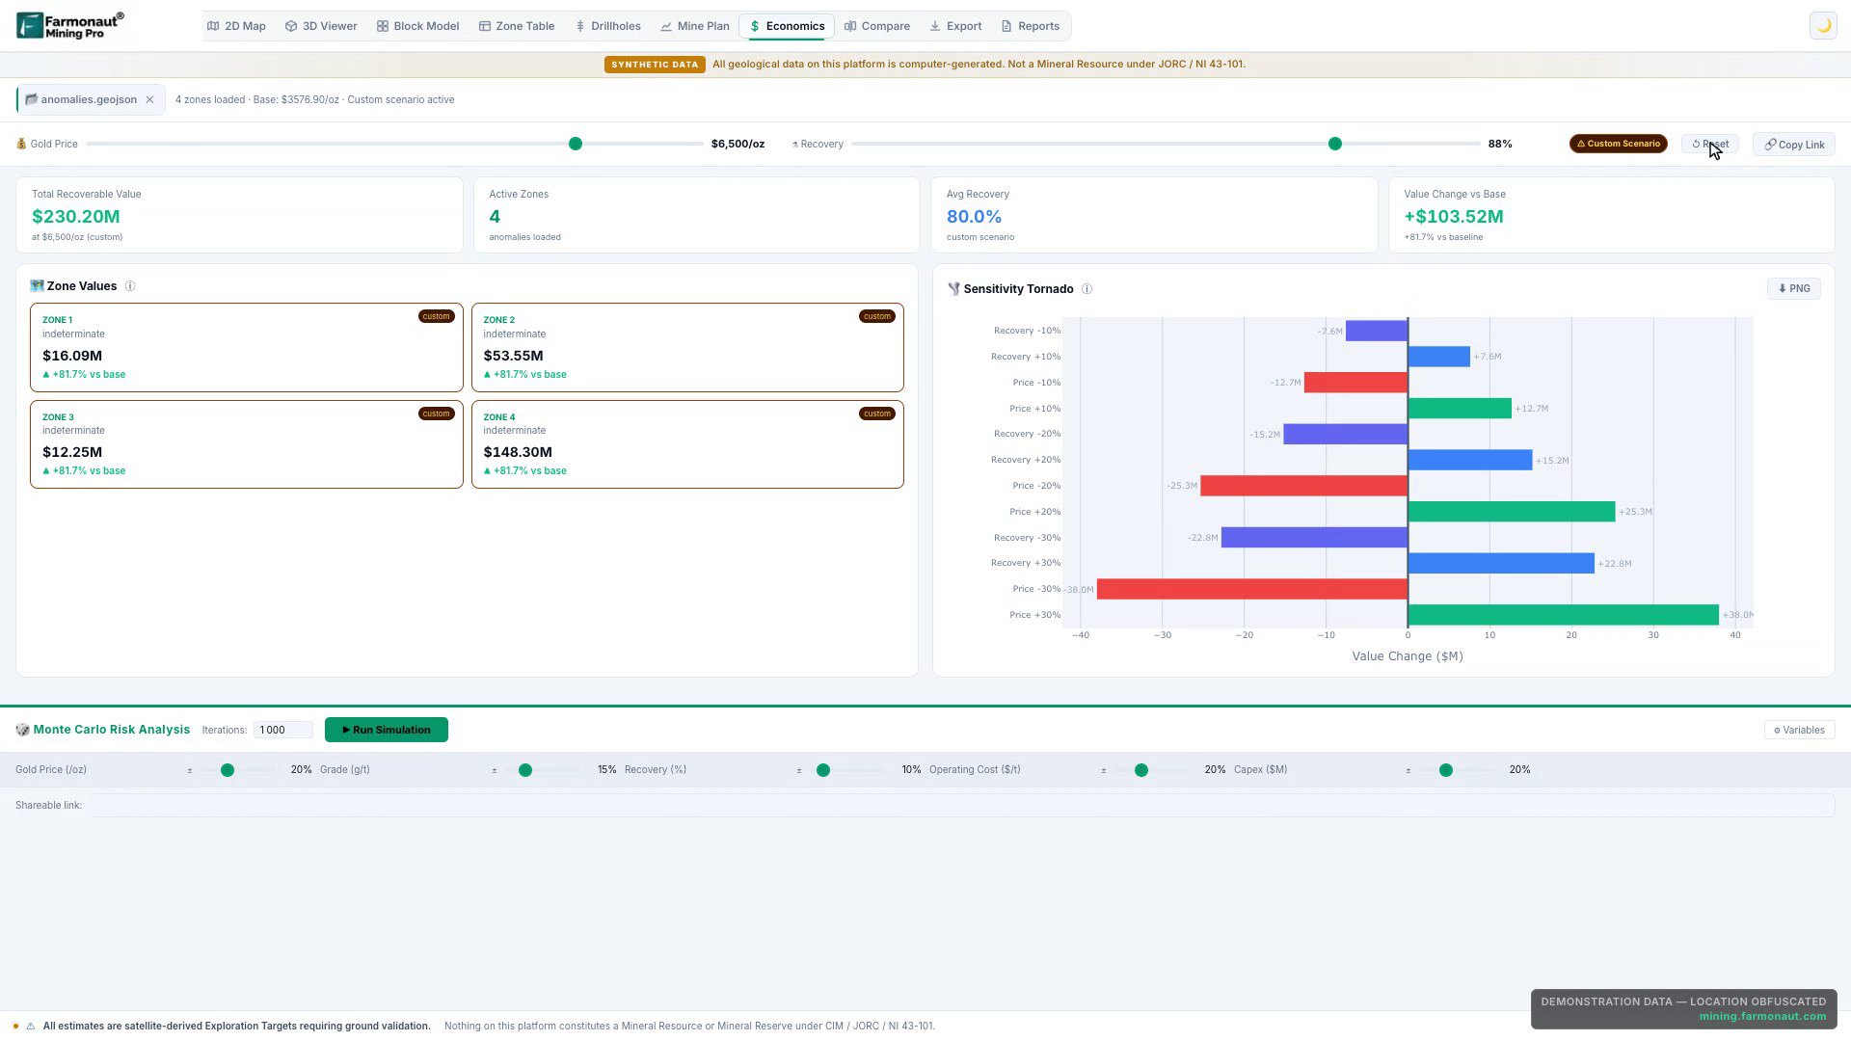Image resolution: width=1851 pixels, height=1041 pixels.
Task: Select the ZONE 2 value card
Action: (687, 347)
